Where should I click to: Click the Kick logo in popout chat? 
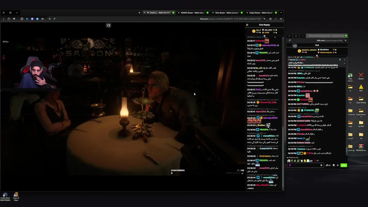(295, 46)
